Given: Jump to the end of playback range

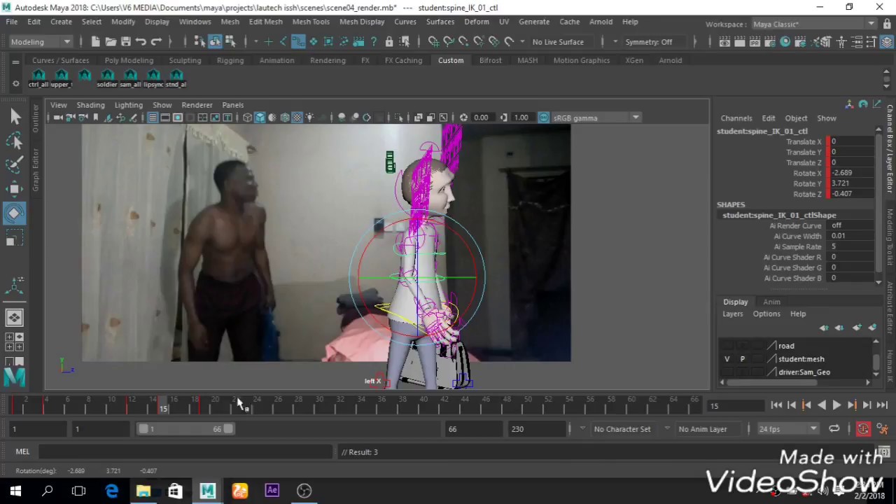Looking at the screenshot, I should [882, 405].
